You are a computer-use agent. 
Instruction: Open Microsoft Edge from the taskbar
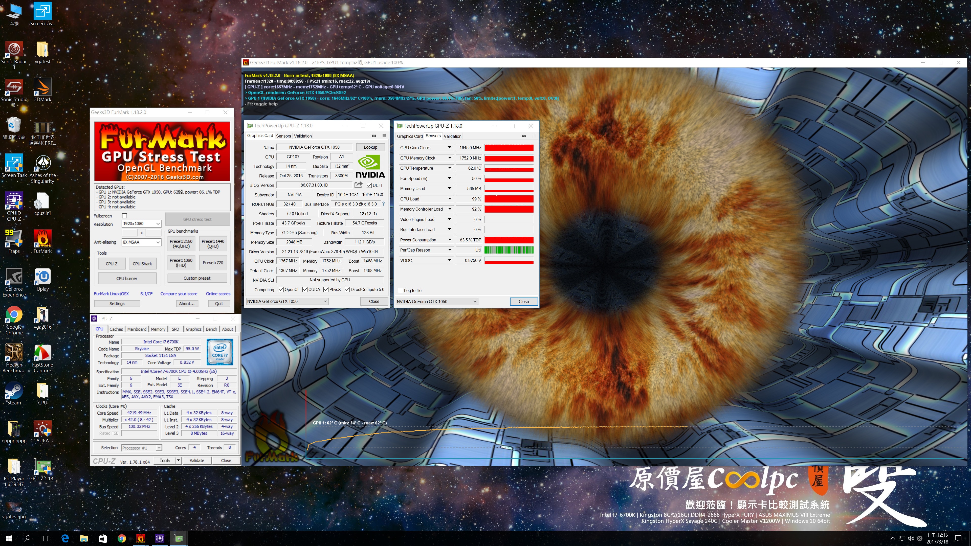point(65,538)
